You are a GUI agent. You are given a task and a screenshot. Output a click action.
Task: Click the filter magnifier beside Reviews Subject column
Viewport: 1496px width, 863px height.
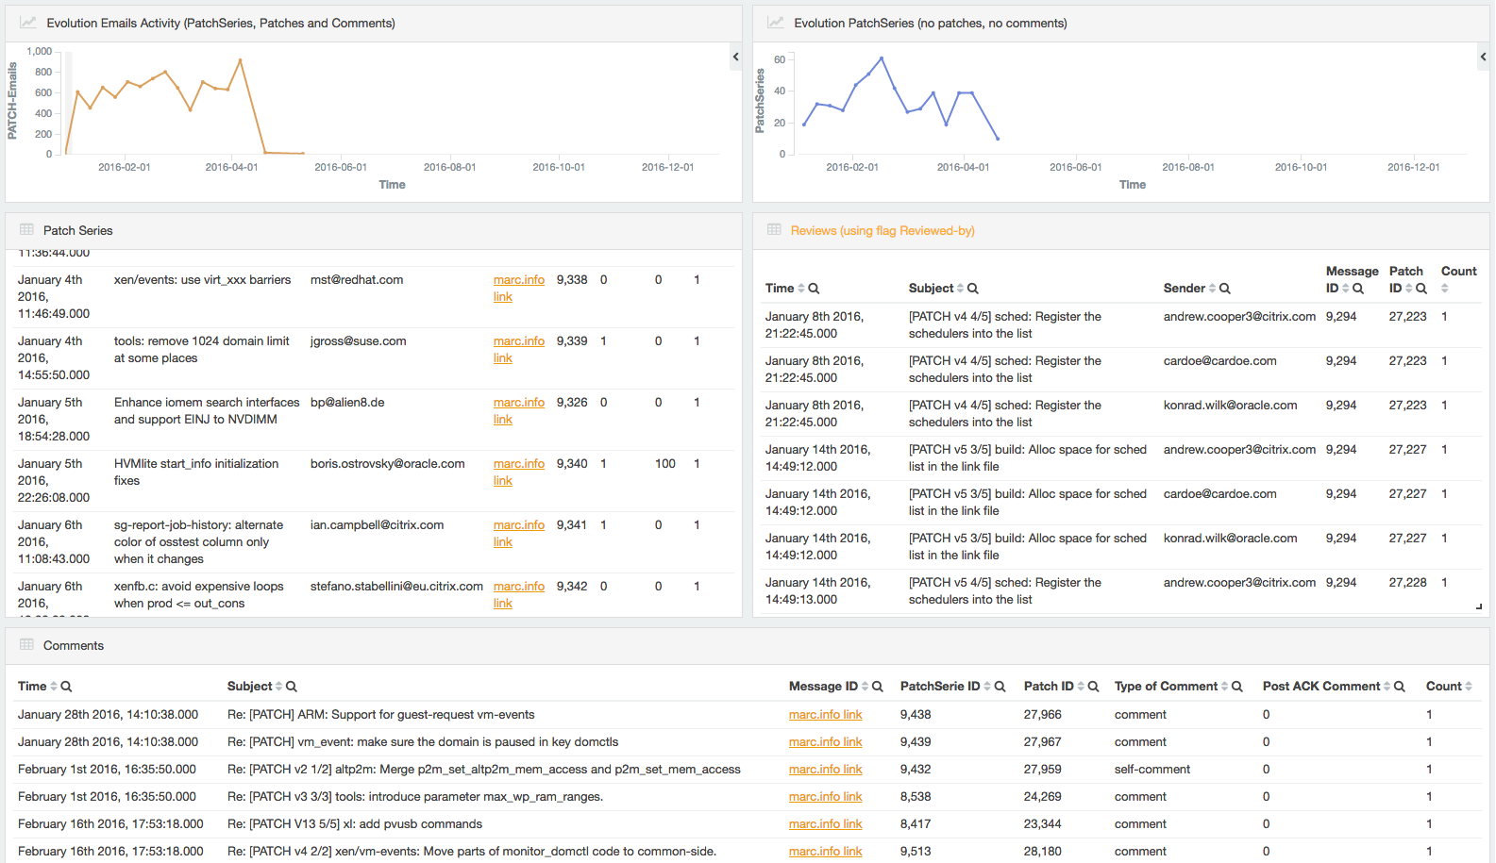pyautogui.click(x=973, y=289)
